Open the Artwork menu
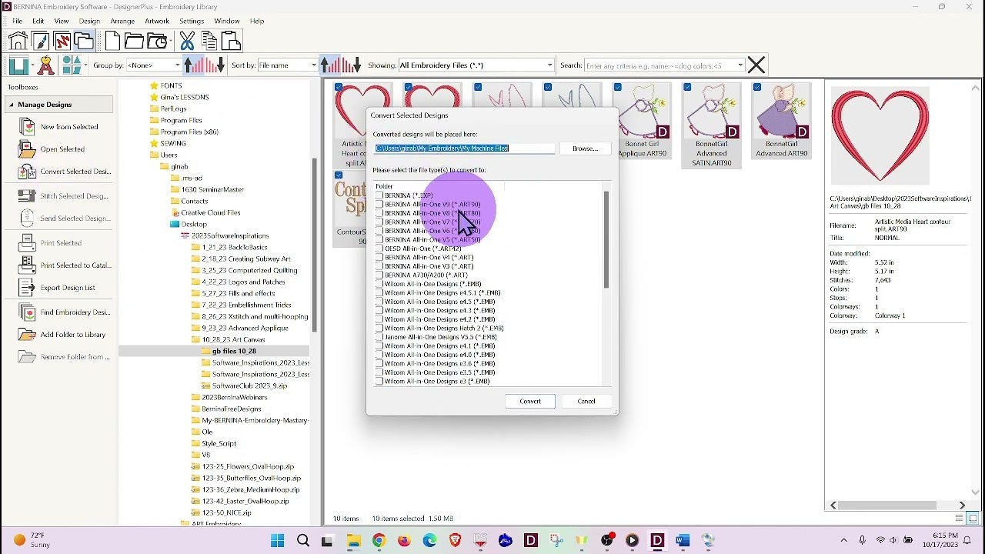The height and width of the screenshot is (554, 985). [x=157, y=22]
